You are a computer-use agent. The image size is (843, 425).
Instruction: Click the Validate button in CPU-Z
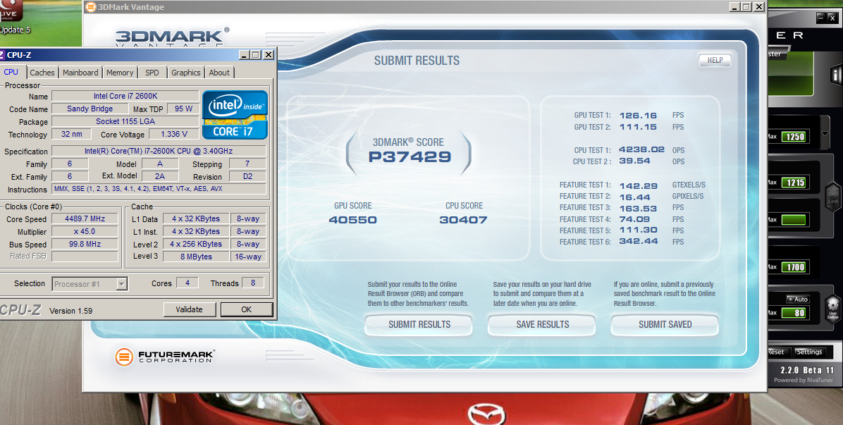(x=189, y=309)
